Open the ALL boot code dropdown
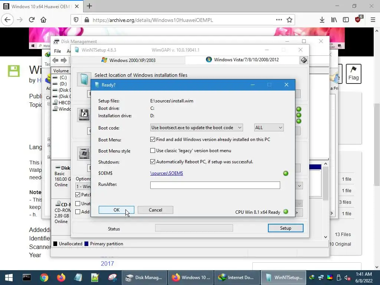The height and width of the screenshot is (285, 380). pyautogui.click(x=269, y=128)
